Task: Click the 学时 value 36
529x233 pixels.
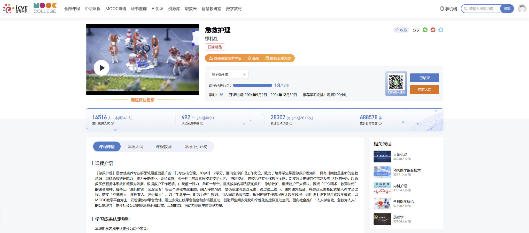Action: pos(221,95)
